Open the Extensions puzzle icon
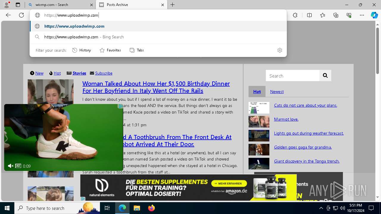 [x=295, y=15]
